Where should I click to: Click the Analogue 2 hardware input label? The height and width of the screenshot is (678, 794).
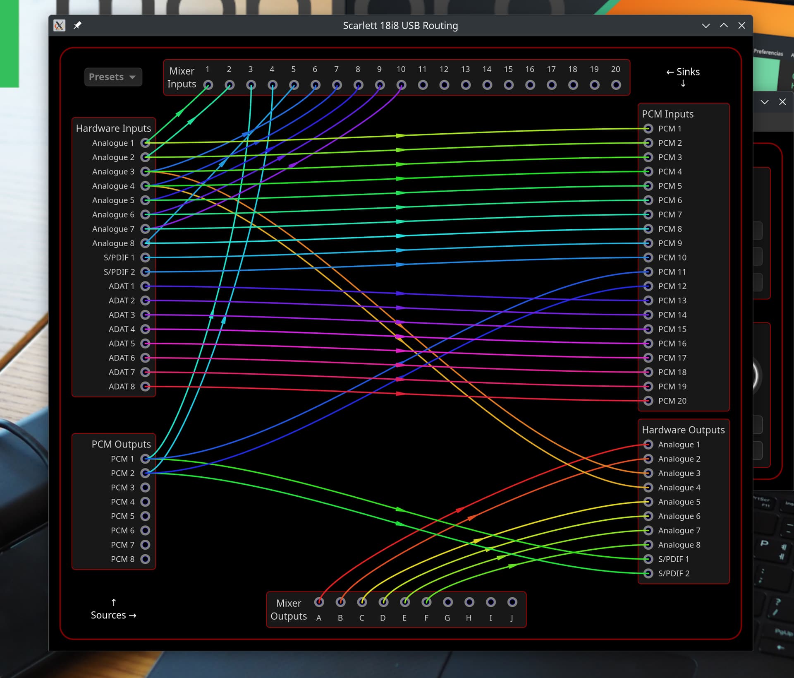[x=113, y=157]
